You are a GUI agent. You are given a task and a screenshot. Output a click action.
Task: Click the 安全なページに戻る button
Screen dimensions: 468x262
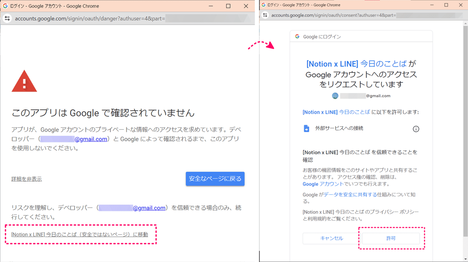click(215, 179)
